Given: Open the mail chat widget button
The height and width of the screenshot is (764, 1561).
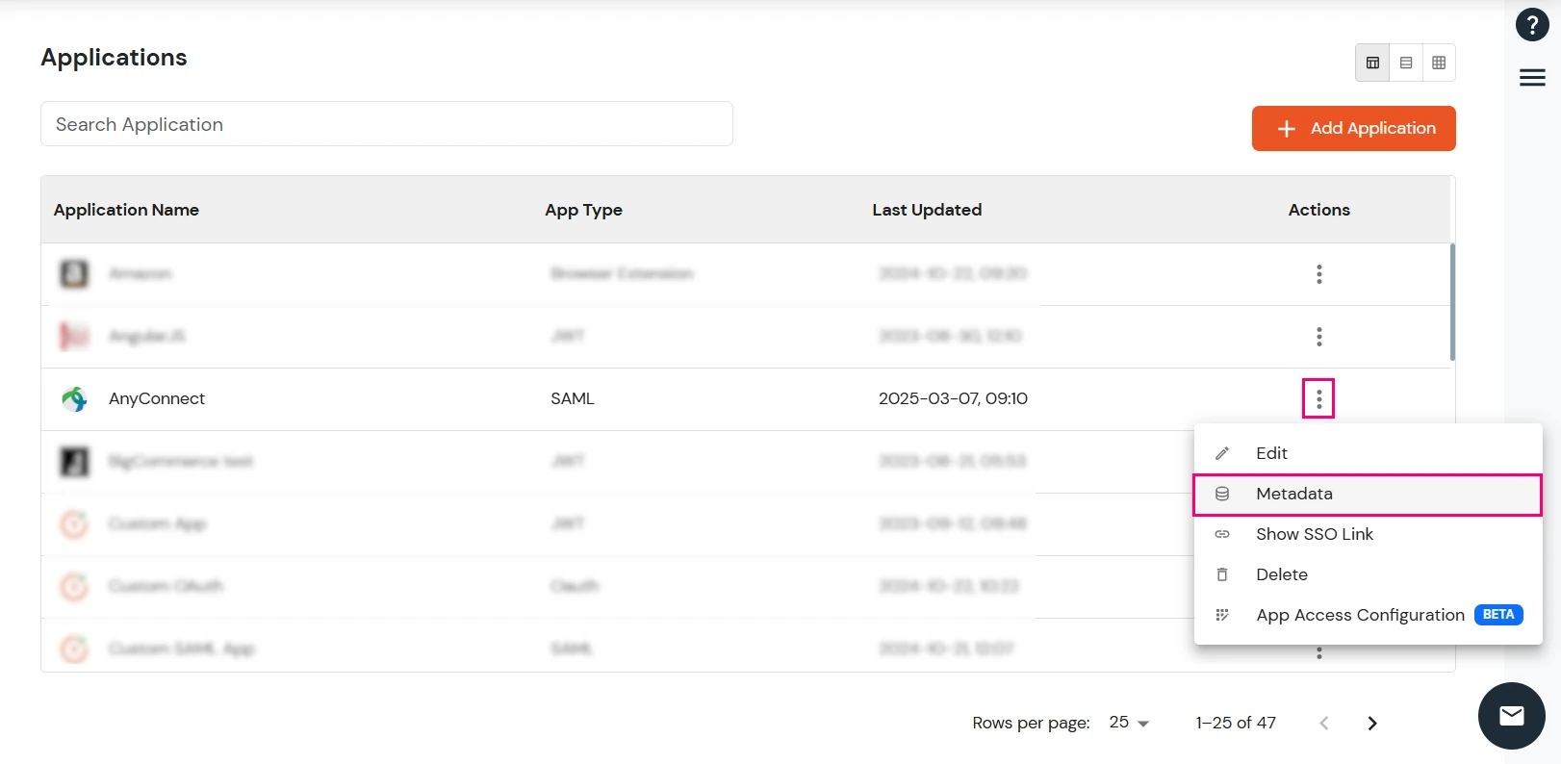Looking at the screenshot, I should pyautogui.click(x=1511, y=715).
